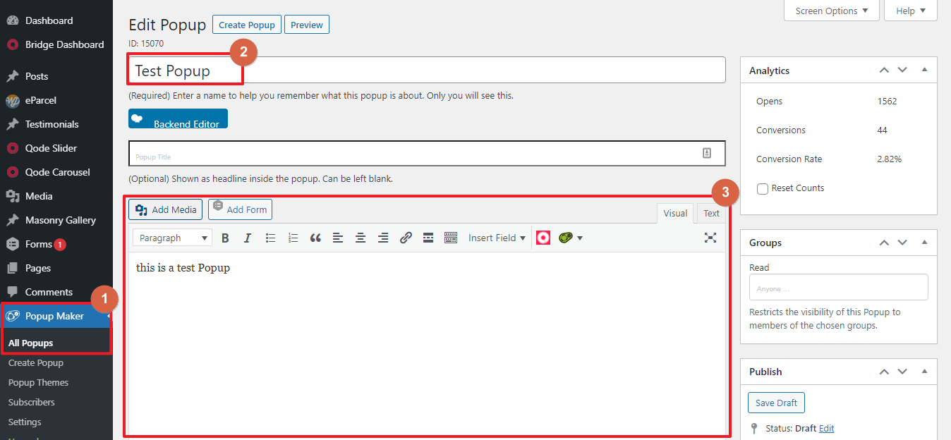Expand the Screen Options dropdown
The image size is (951, 440).
pyautogui.click(x=831, y=11)
